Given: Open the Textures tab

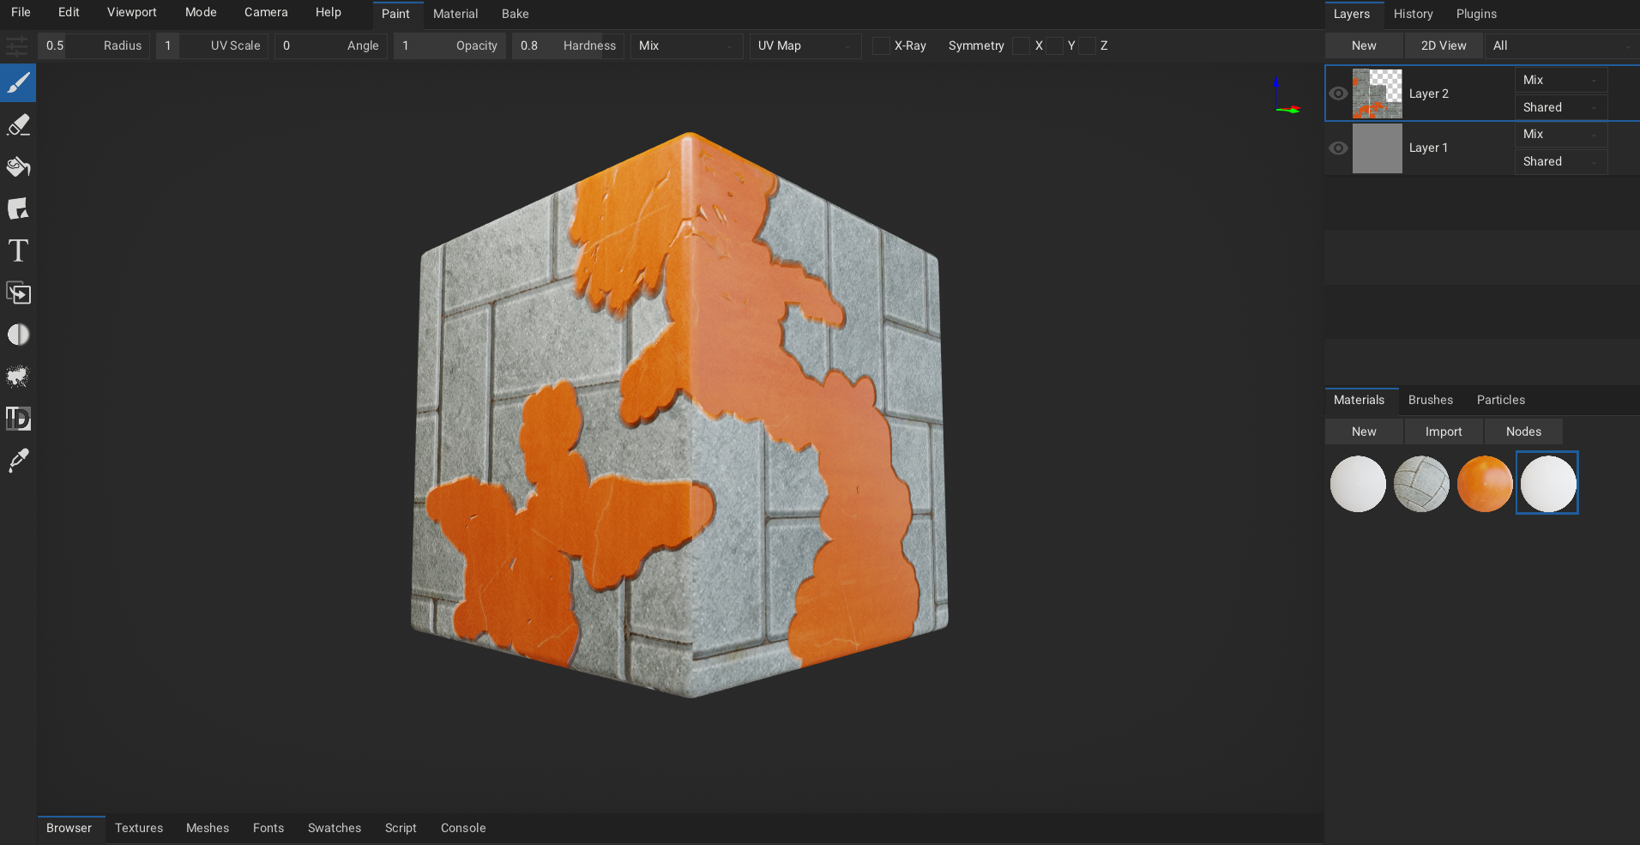Looking at the screenshot, I should tap(139, 828).
